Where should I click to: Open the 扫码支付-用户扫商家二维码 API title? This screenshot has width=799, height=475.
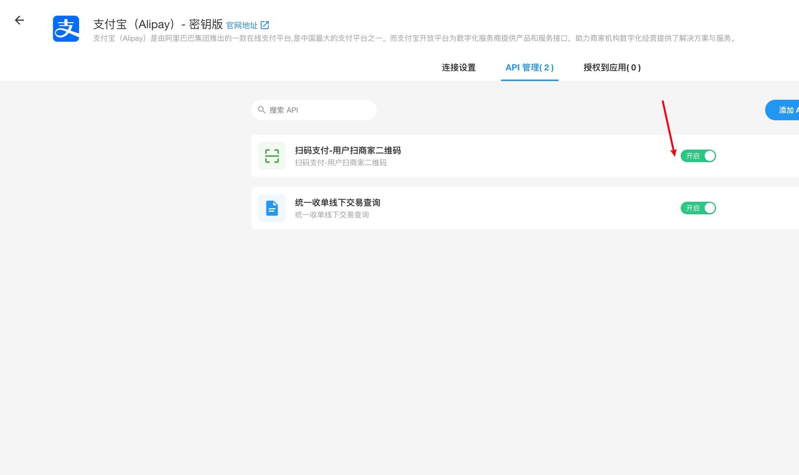pyautogui.click(x=348, y=150)
